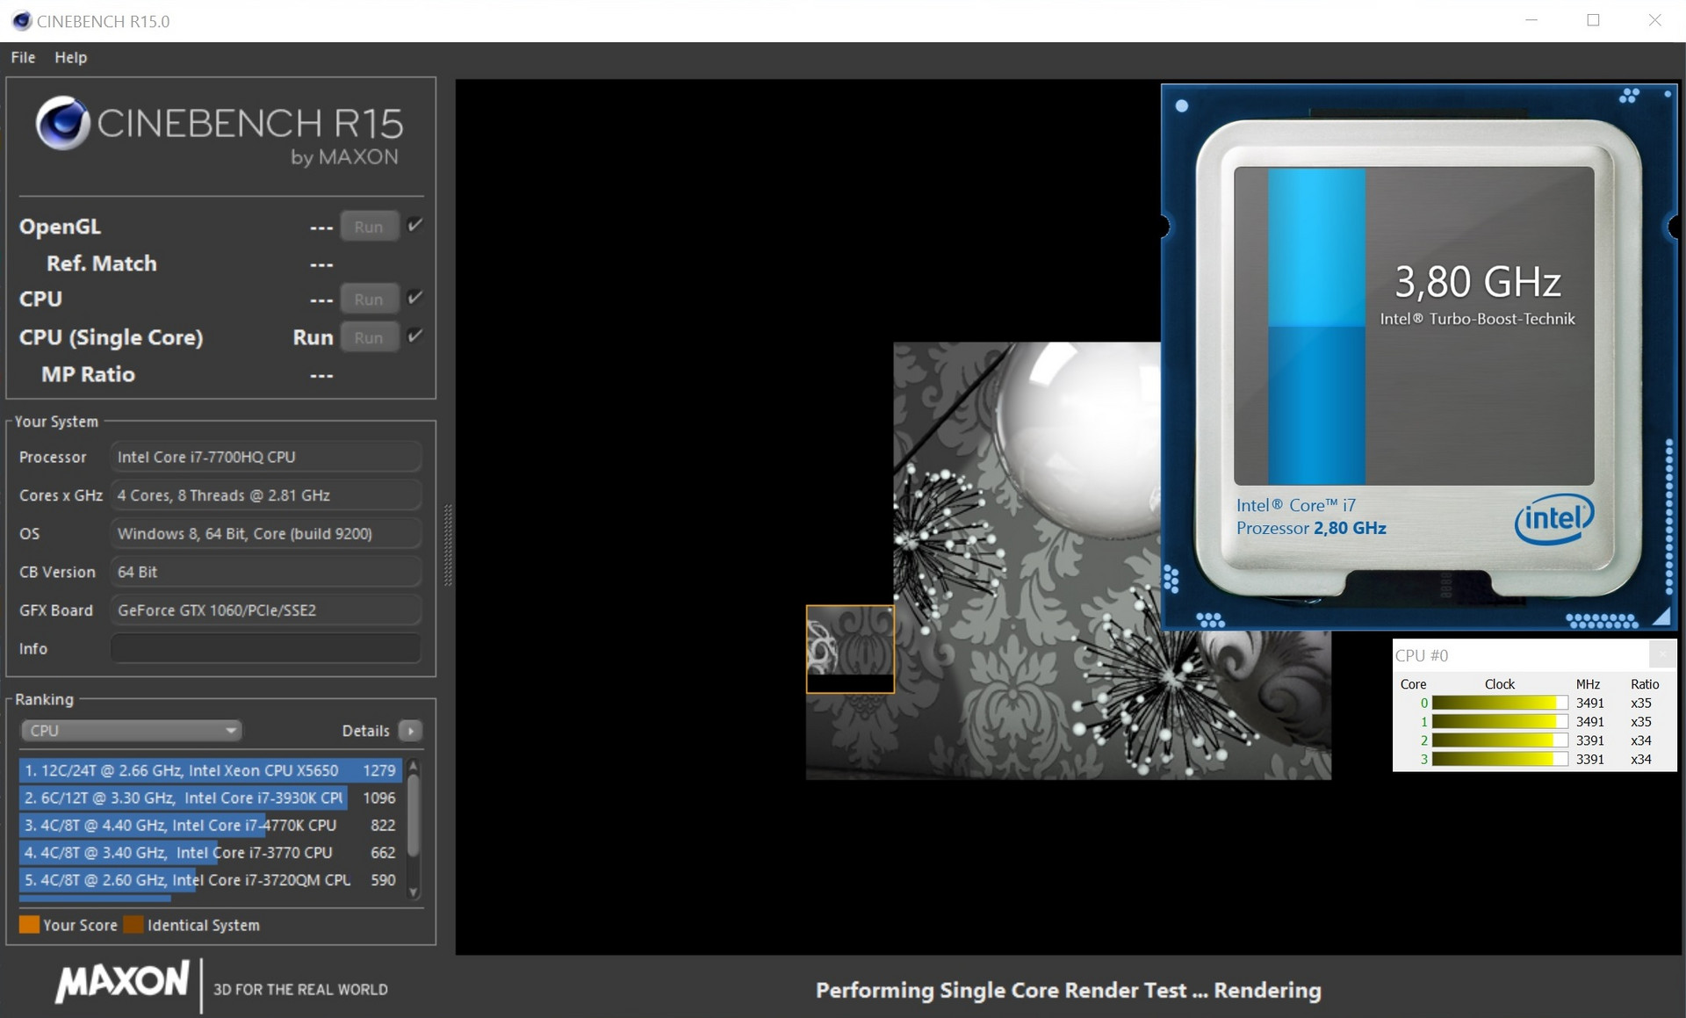Click the CINEBENCH R15 sphere logo in the panel

click(62, 123)
